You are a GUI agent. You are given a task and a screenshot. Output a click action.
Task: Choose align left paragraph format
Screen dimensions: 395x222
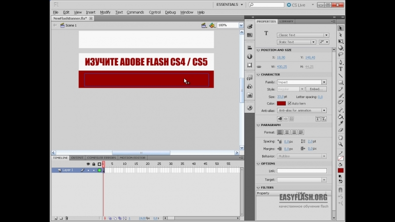[x=280, y=132]
